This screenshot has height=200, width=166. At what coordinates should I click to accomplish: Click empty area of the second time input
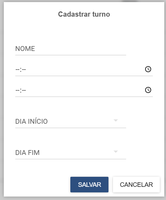(x=84, y=90)
